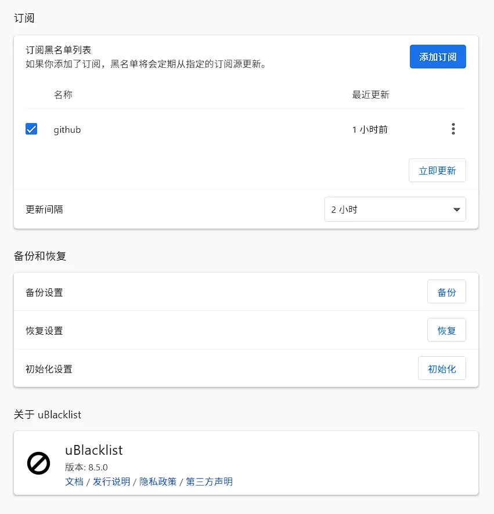Image resolution: width=494 pixels, height=514 pixels.
Task: Click the 名称 column header
Action: click(63, 95)
